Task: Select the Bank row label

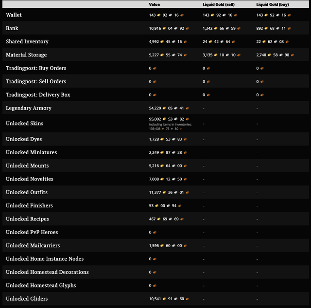Action: (x=12, y=28)
